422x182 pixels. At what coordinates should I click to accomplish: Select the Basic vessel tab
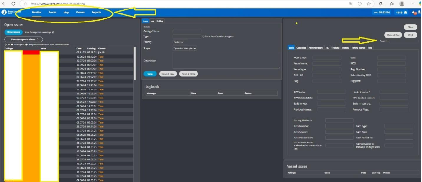(291, 48)
